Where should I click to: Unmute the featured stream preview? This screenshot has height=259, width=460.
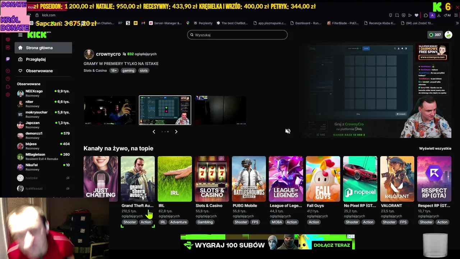[x=288, y=131]
